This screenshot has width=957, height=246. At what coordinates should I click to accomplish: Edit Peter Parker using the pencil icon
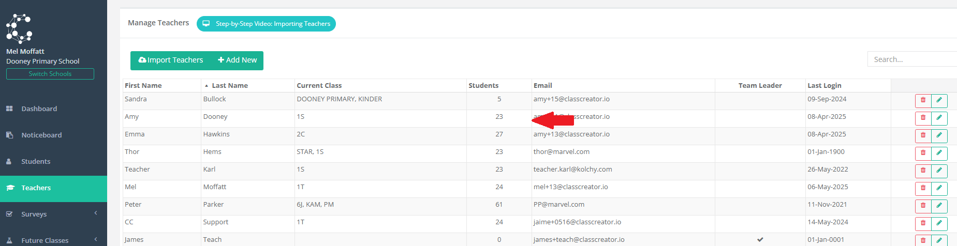tap(939, 206)
